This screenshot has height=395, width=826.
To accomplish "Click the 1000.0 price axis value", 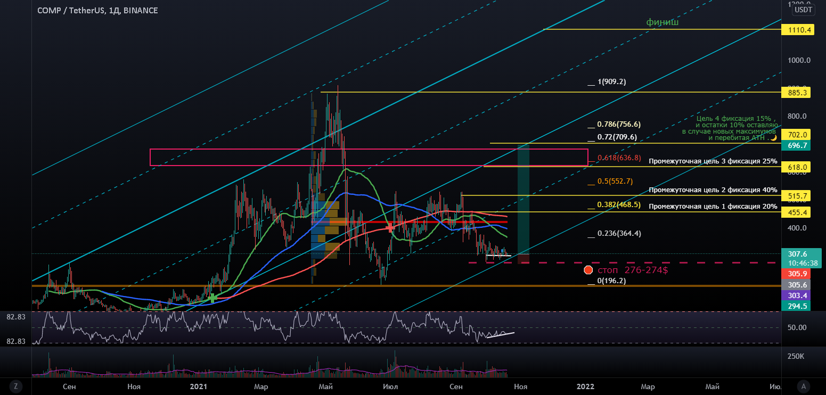I will point(799,60).
